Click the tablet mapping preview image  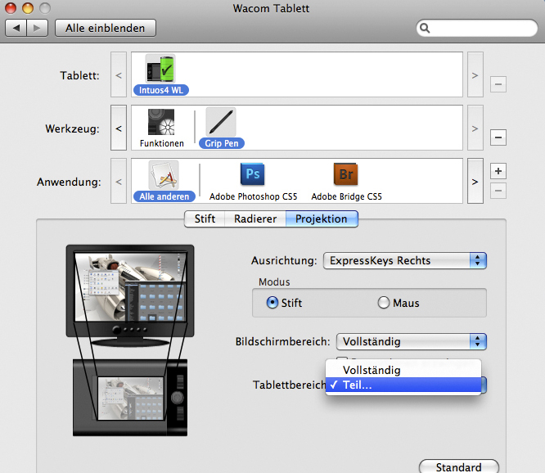(130, 398)
